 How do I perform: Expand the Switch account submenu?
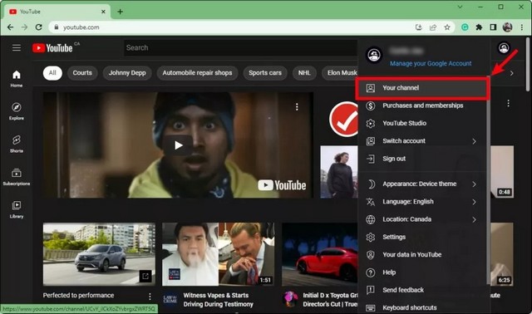click(x=421, y=141)
